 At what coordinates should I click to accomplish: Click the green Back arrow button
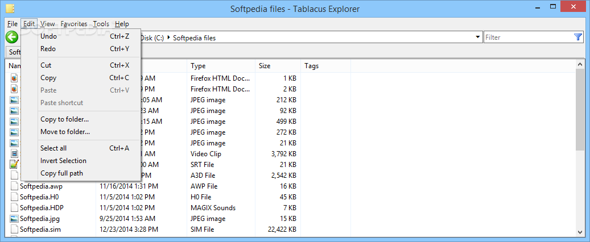[12, 37]
